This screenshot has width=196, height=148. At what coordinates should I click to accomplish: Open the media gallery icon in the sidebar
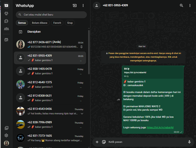point(6,128)
